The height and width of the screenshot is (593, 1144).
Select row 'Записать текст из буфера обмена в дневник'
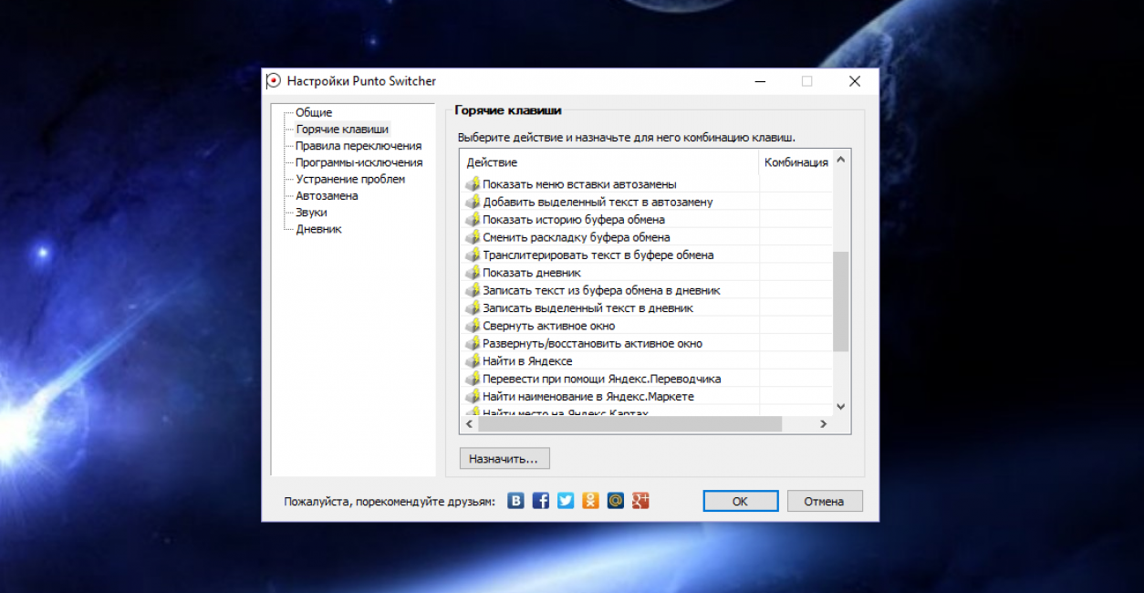pos(646,290)
